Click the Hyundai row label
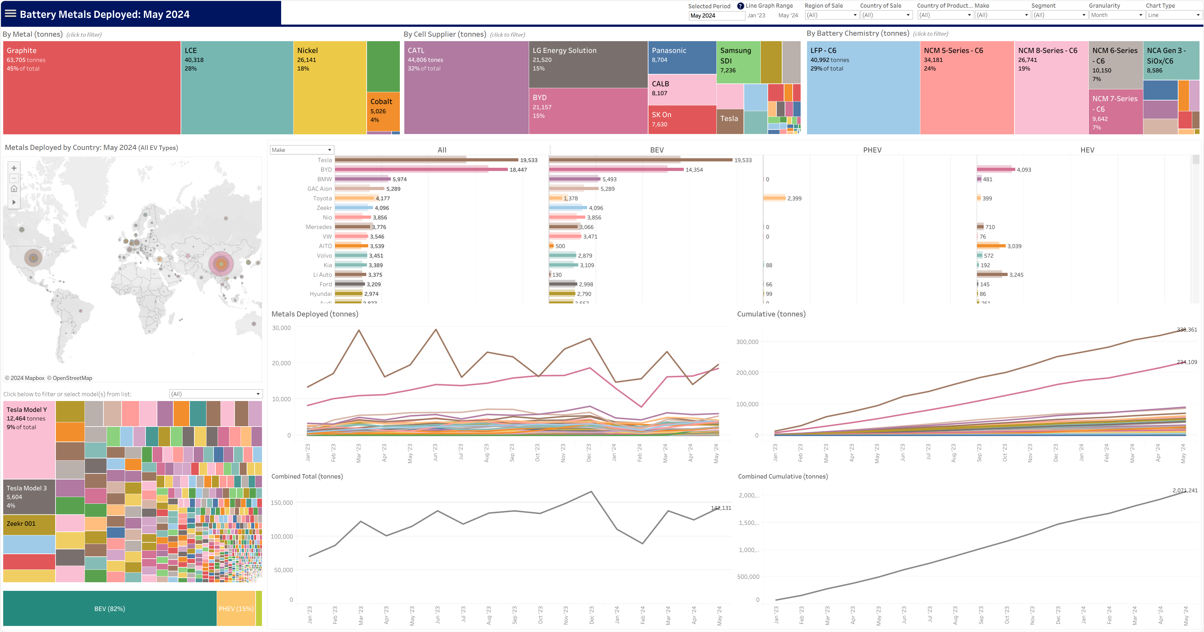This screenshot has width=1204, height=632. coord(320,294)
